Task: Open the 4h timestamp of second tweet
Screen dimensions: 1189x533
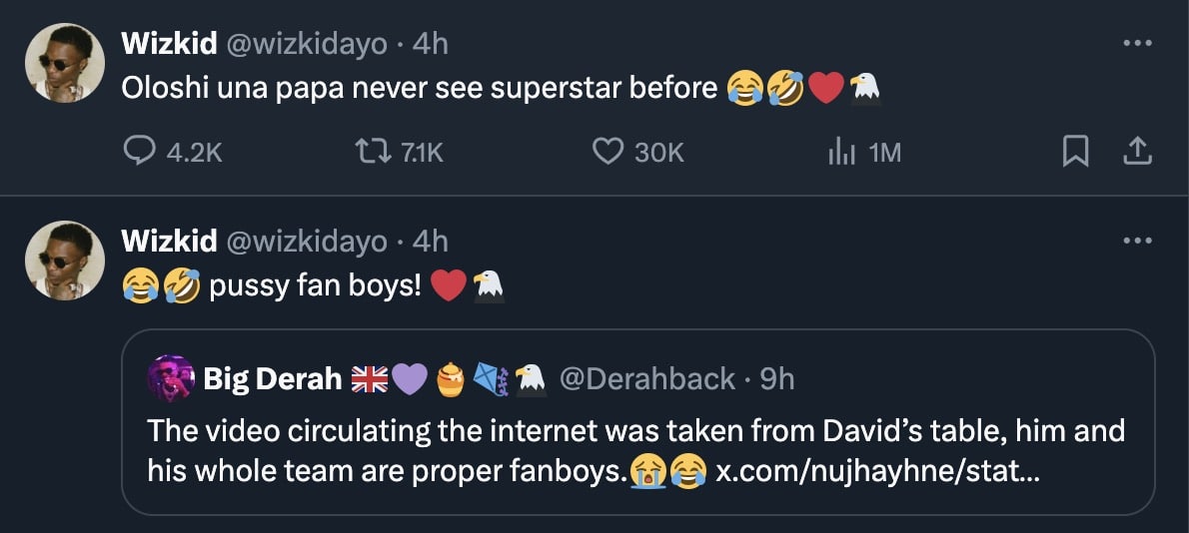Action: [430, 241]
